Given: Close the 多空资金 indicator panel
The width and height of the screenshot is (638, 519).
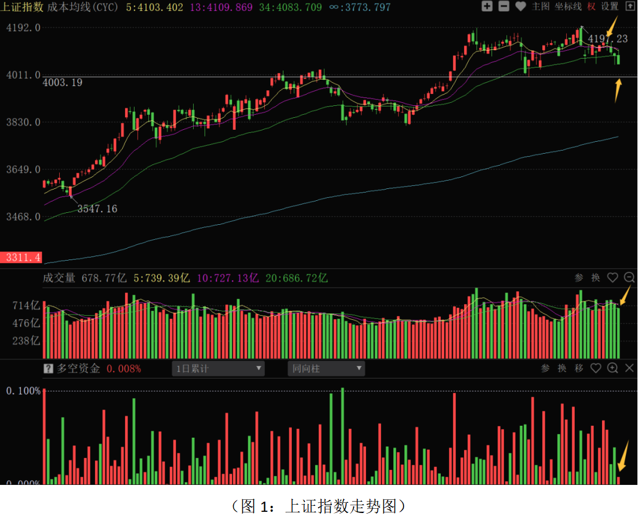Looking at the screenshot, I should (x=629, y=368).
